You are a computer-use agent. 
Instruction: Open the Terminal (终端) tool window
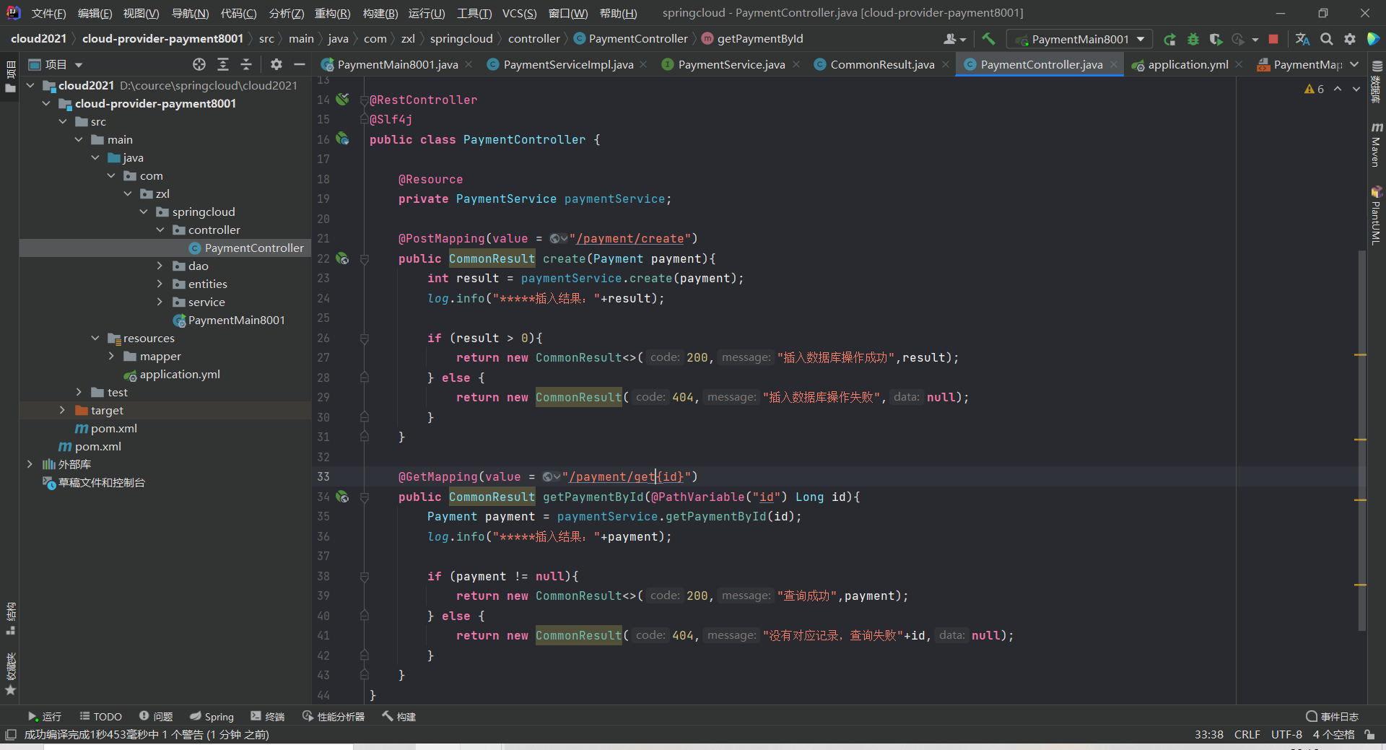[268, 716]
